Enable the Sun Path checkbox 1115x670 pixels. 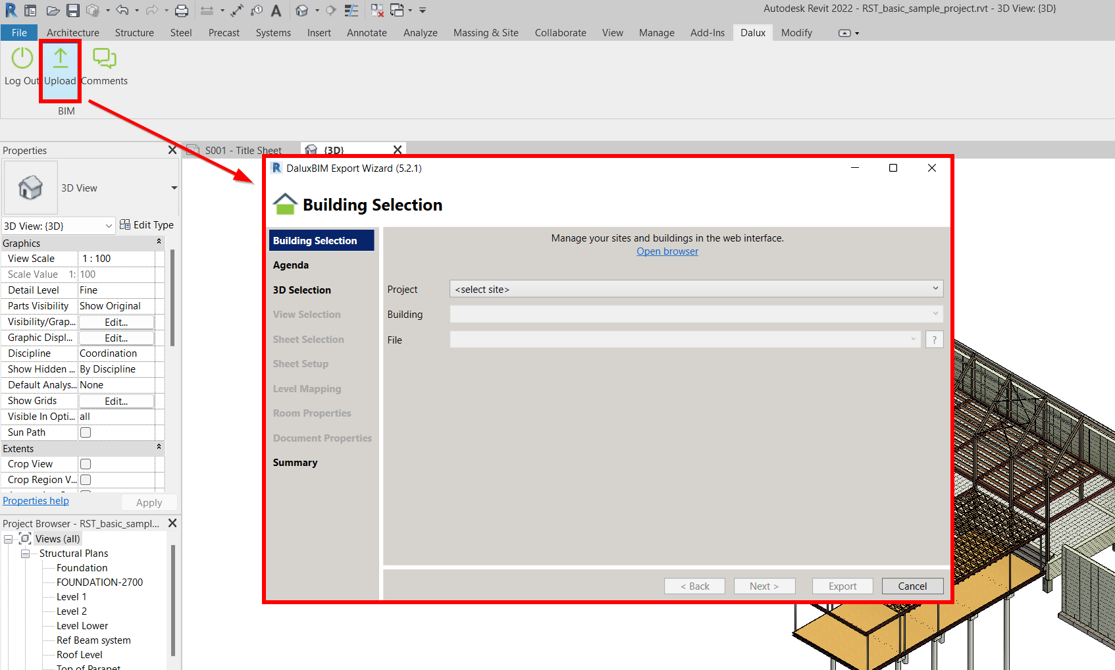click(x=85, y=432)
